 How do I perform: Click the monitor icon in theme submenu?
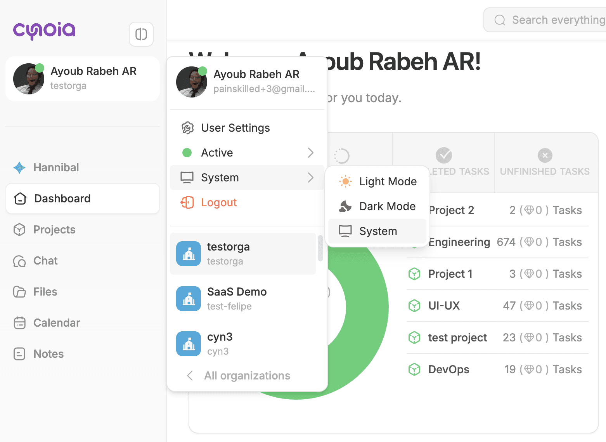[x=345, y=231]
